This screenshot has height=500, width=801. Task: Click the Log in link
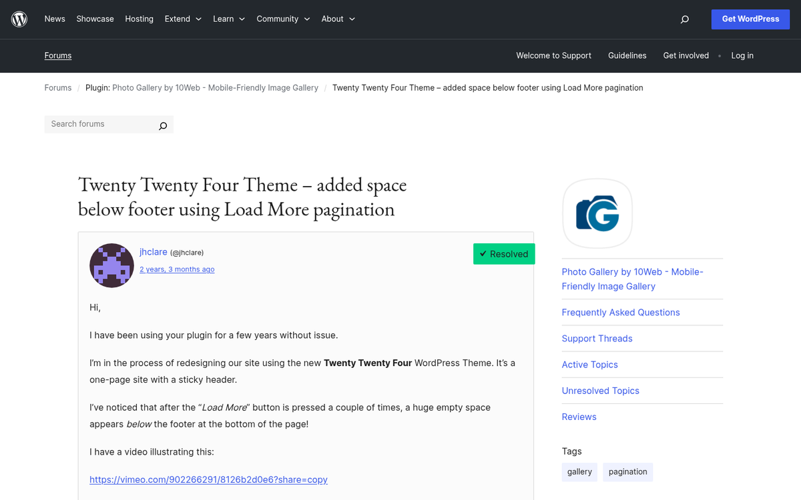pos(742,56)
